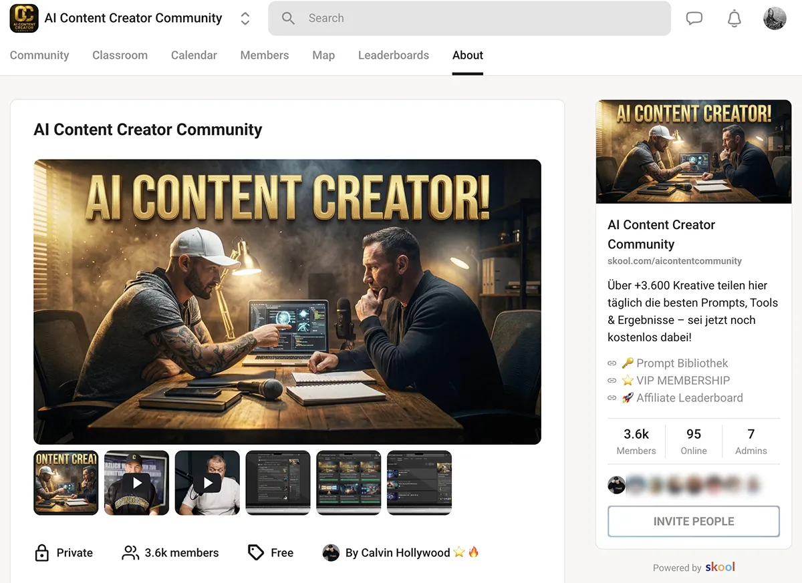The width and height of the screenshot is (802, 583).
Task: Open your profile avatar menu
Action: pos(775,18)
